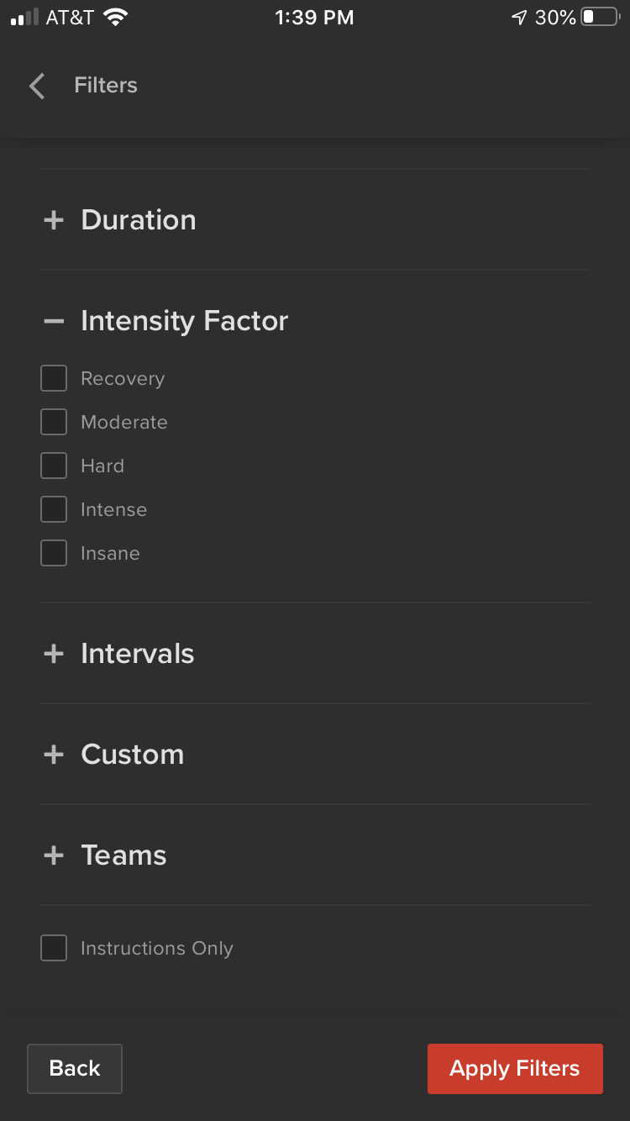The width and height of the screenshot is (630, 1121).
Task: Enable the Moderate intensity checkbox
Action: click(x=54, y=422)
